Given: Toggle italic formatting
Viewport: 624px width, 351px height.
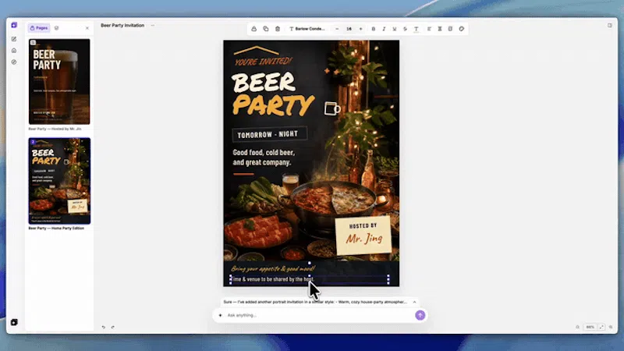Looking at the screenshot, I should coord(384,29).
